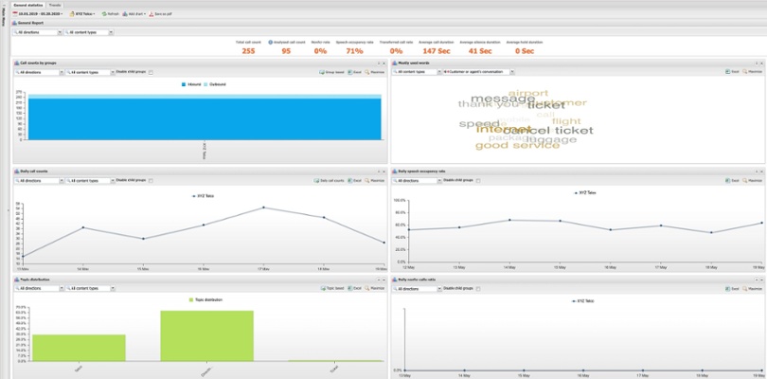Export Call counts by groups to Excel
The width and height of the screenshot is (767, 379).
click(355, 72)
